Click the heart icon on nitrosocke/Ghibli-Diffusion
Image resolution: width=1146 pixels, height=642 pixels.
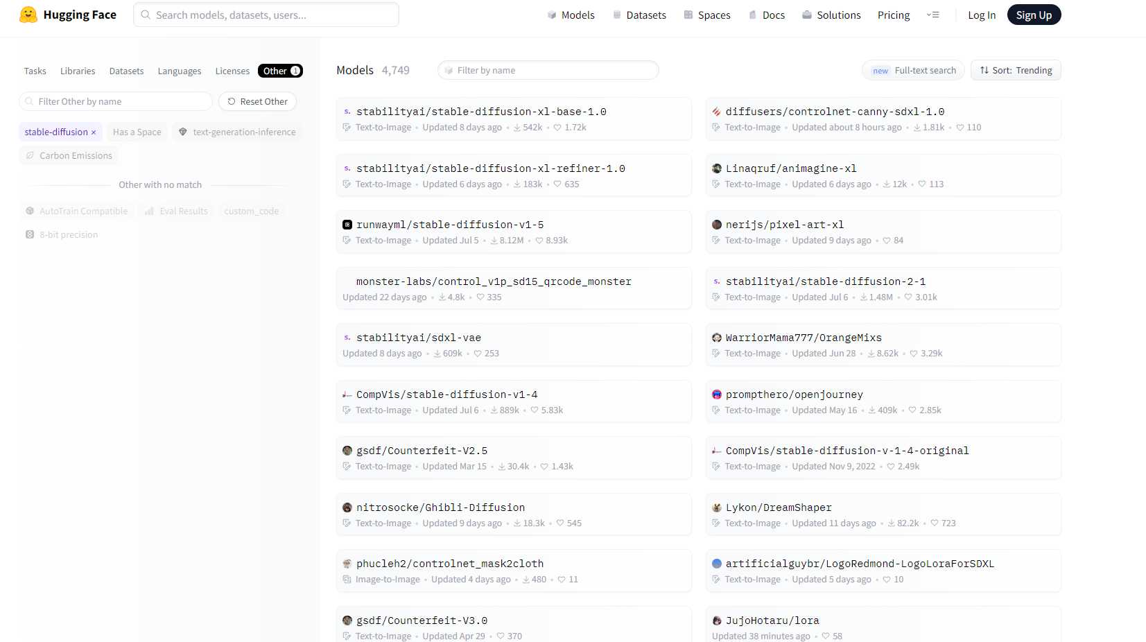click(x=560, y=523)
